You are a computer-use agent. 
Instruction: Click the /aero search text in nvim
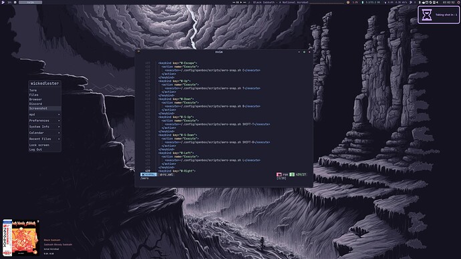tap(145, 178)
